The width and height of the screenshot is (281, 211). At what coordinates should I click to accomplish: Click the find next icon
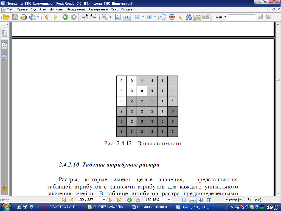click(x=269, y=17)
